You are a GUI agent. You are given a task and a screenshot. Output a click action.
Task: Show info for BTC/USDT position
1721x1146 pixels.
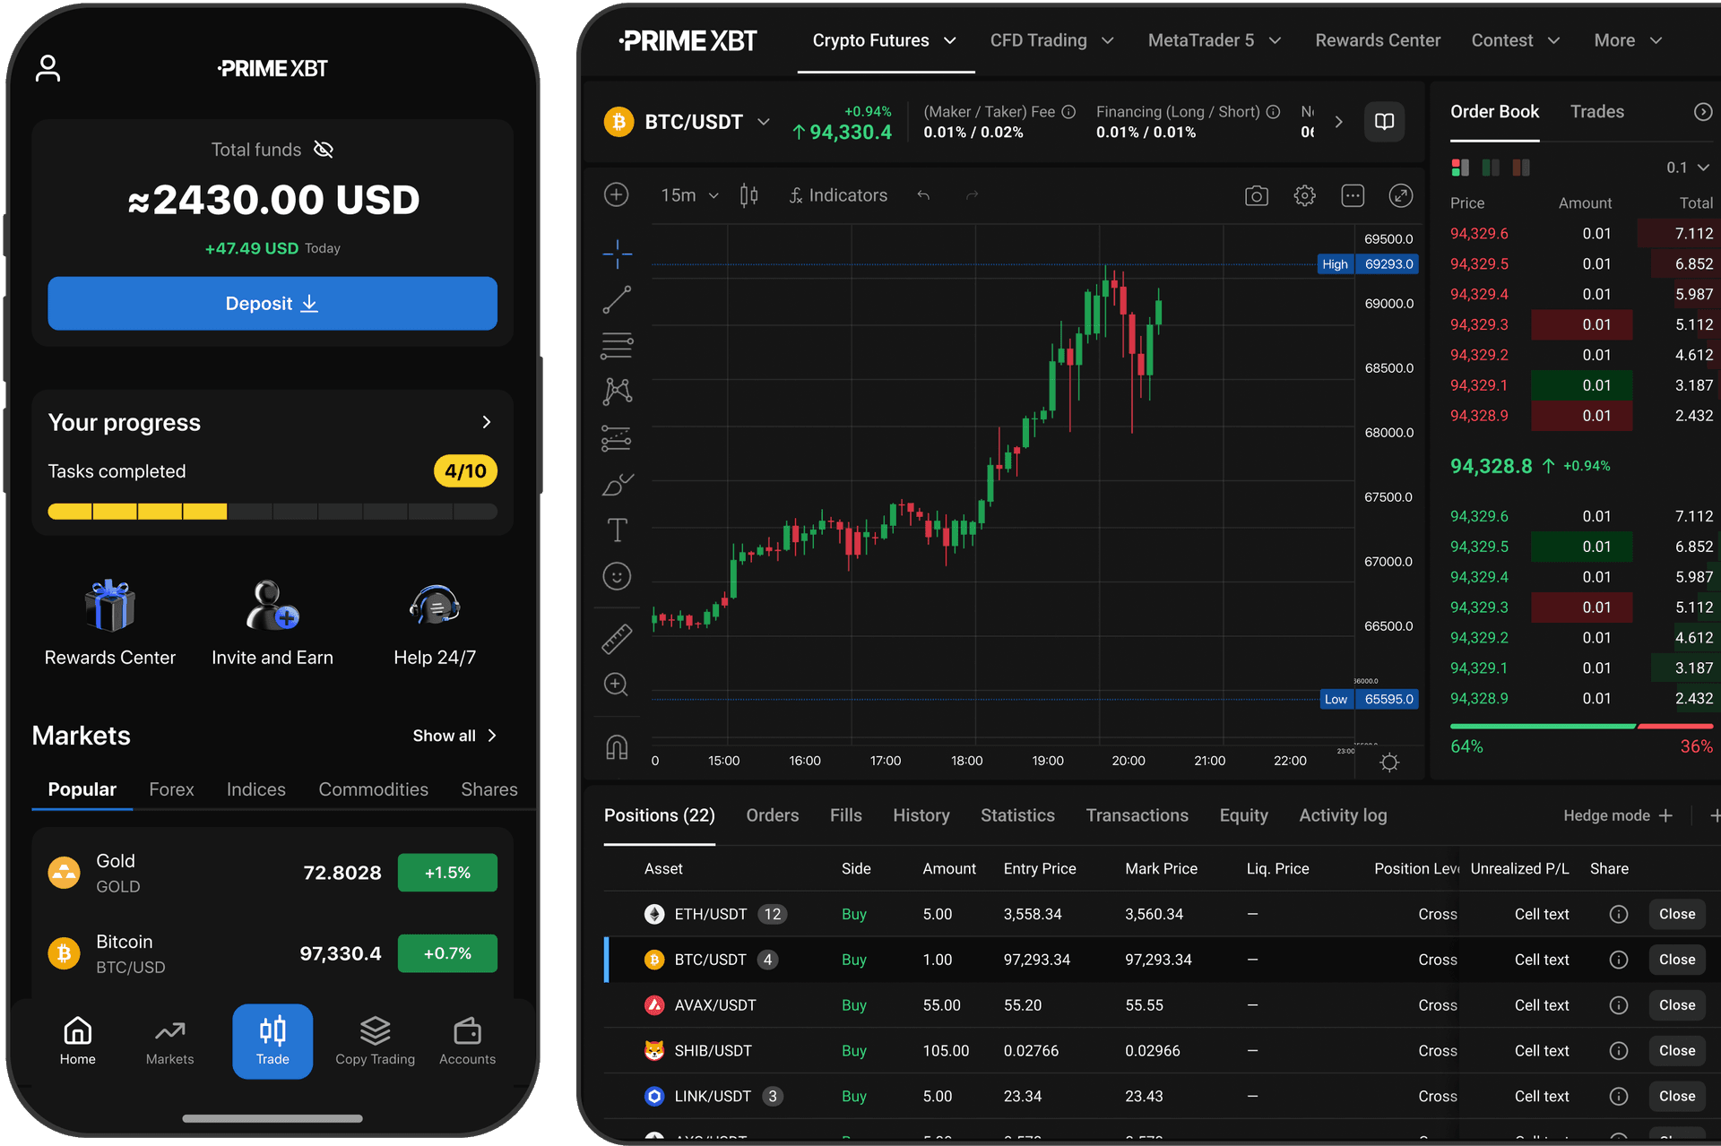pyautogui.click(x=1619, y=960)
